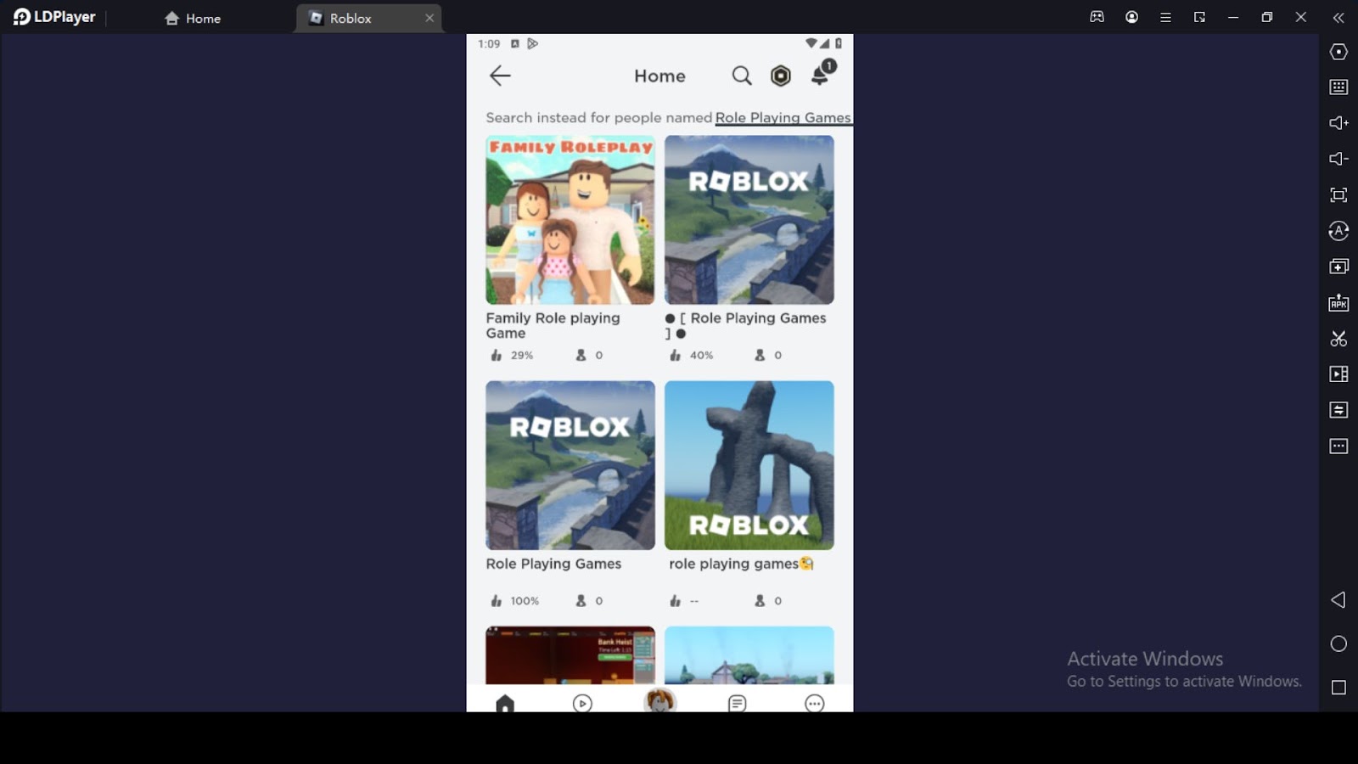Close the Roblox tab
This screenshot has width=1358, height=764.
point(429,18)
